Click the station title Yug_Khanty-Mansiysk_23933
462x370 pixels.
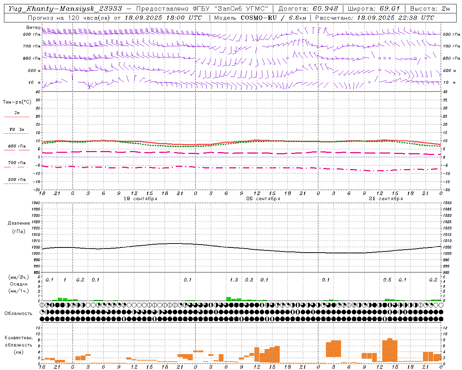[x=65, y=9]
